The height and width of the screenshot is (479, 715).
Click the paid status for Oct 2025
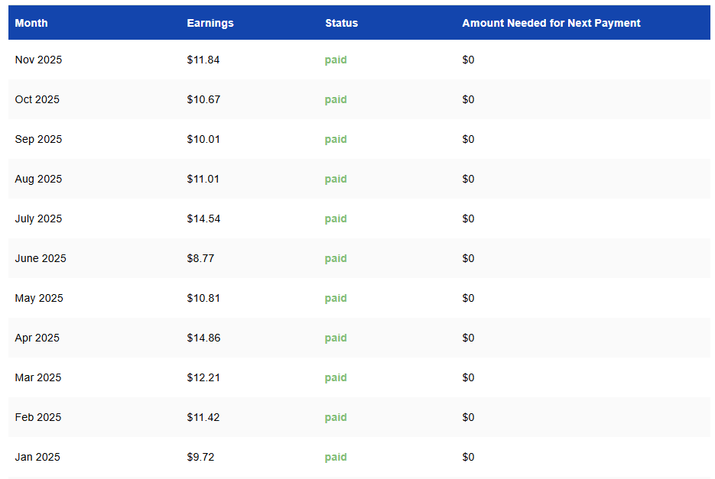(336, 99)
